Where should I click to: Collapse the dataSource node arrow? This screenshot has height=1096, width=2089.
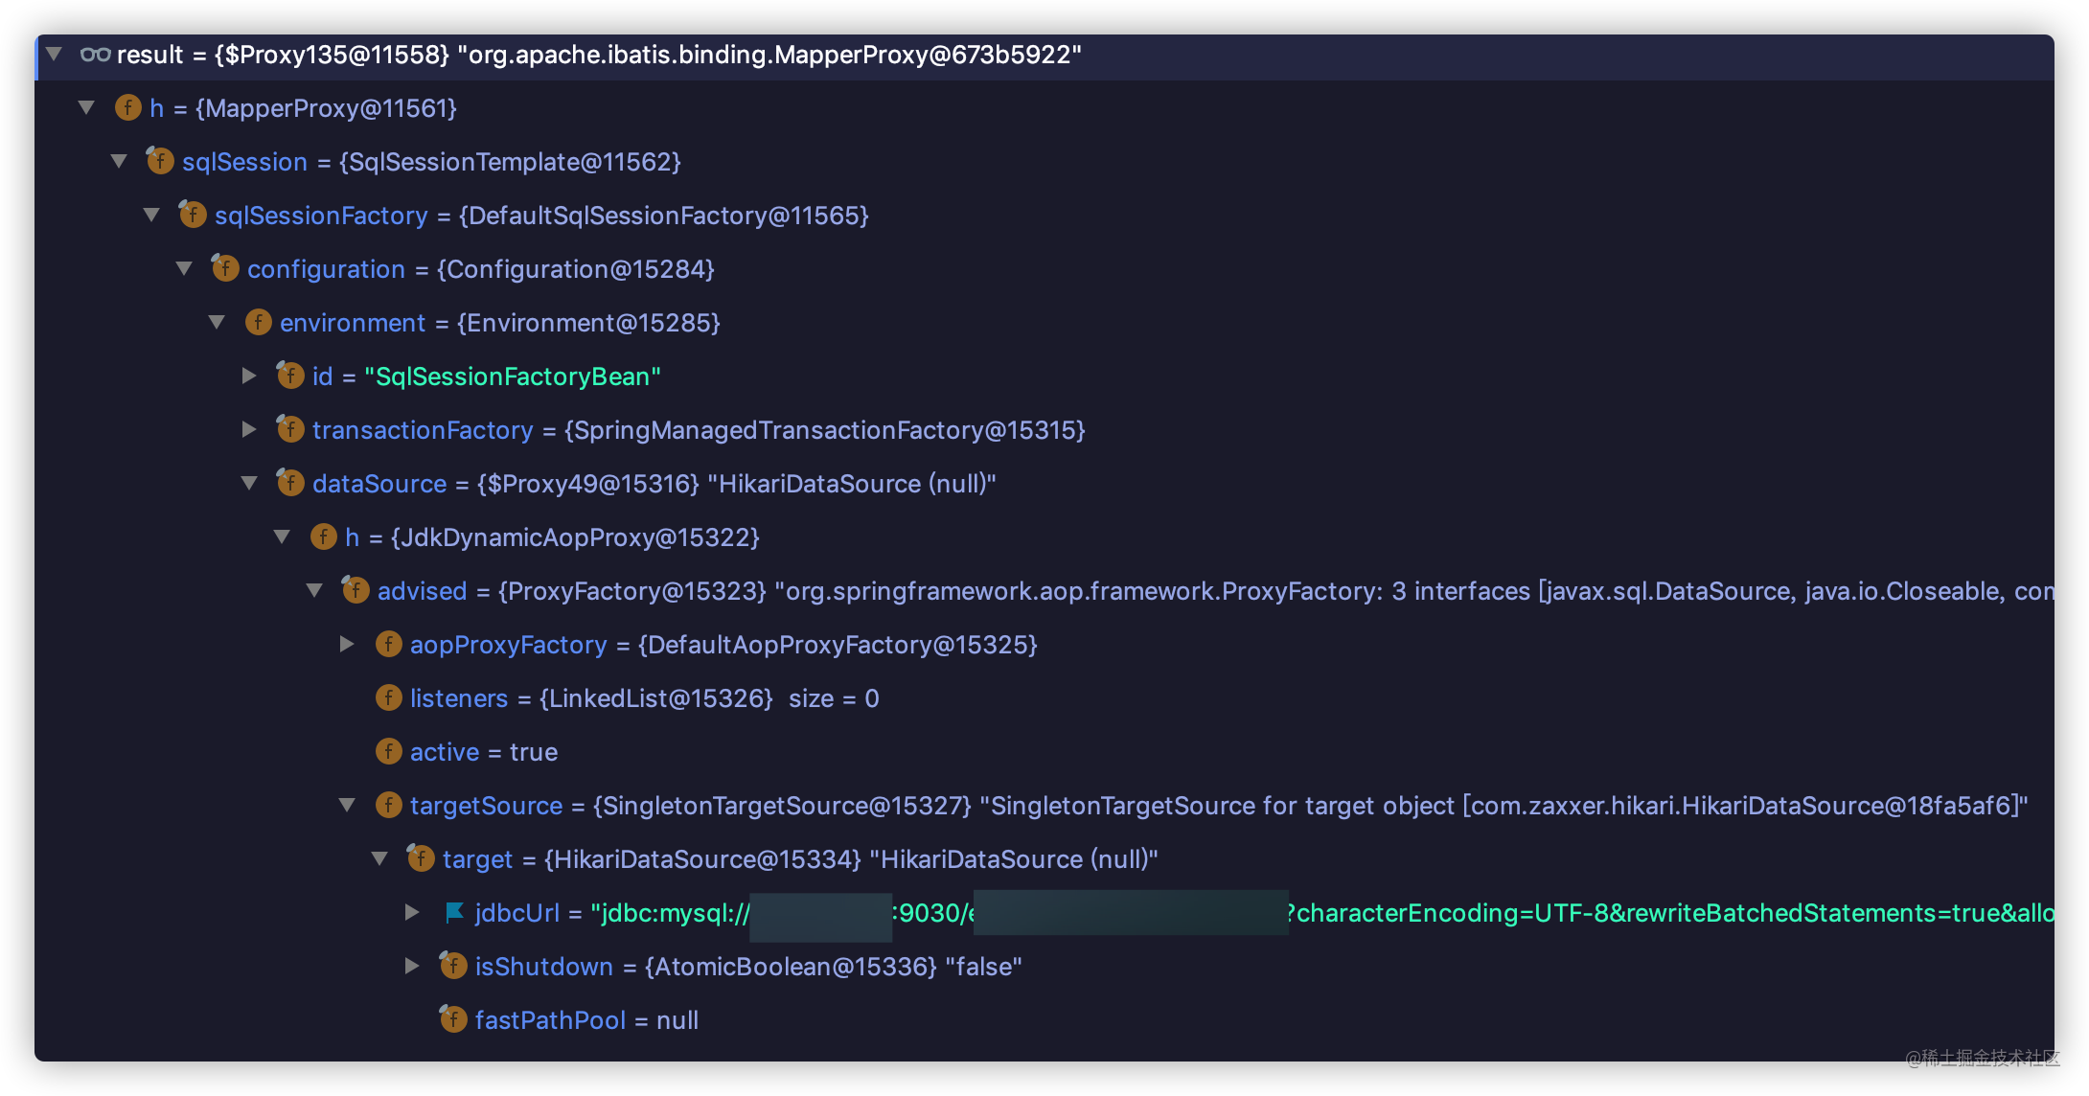(249, 483)
